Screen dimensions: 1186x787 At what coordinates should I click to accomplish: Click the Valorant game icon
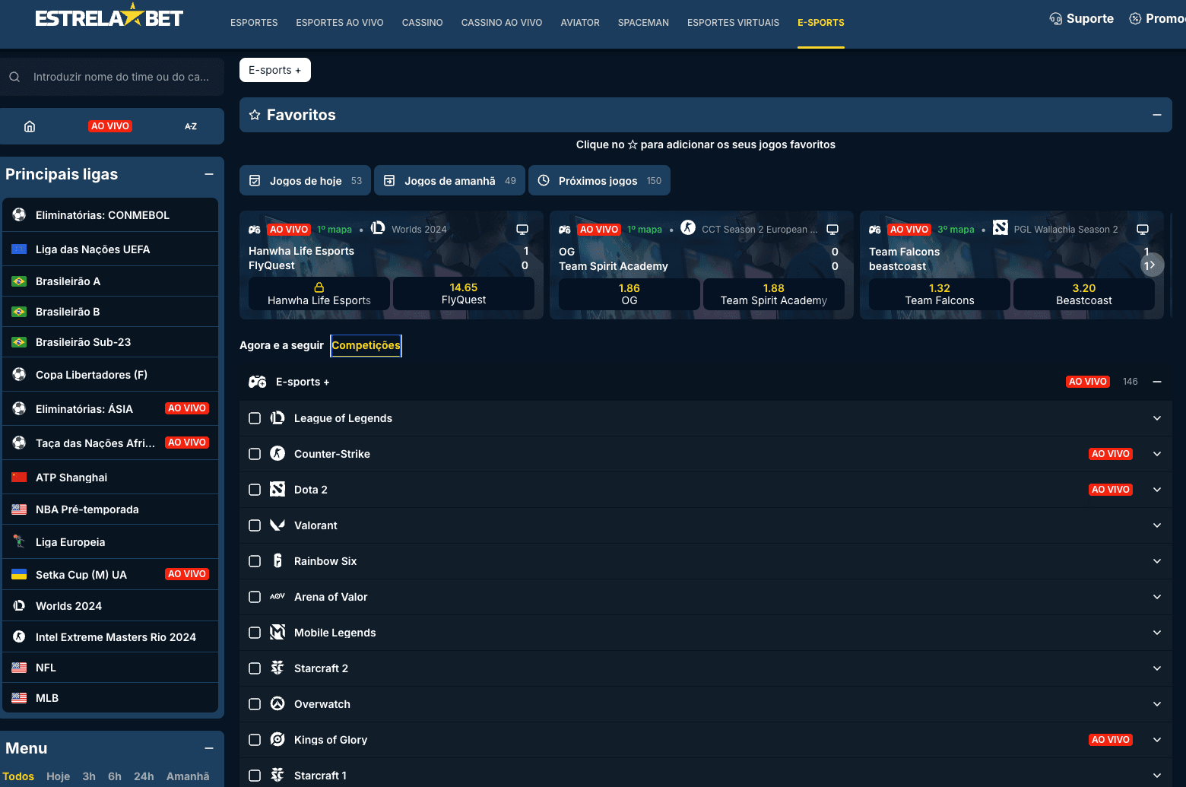(277, 525)
